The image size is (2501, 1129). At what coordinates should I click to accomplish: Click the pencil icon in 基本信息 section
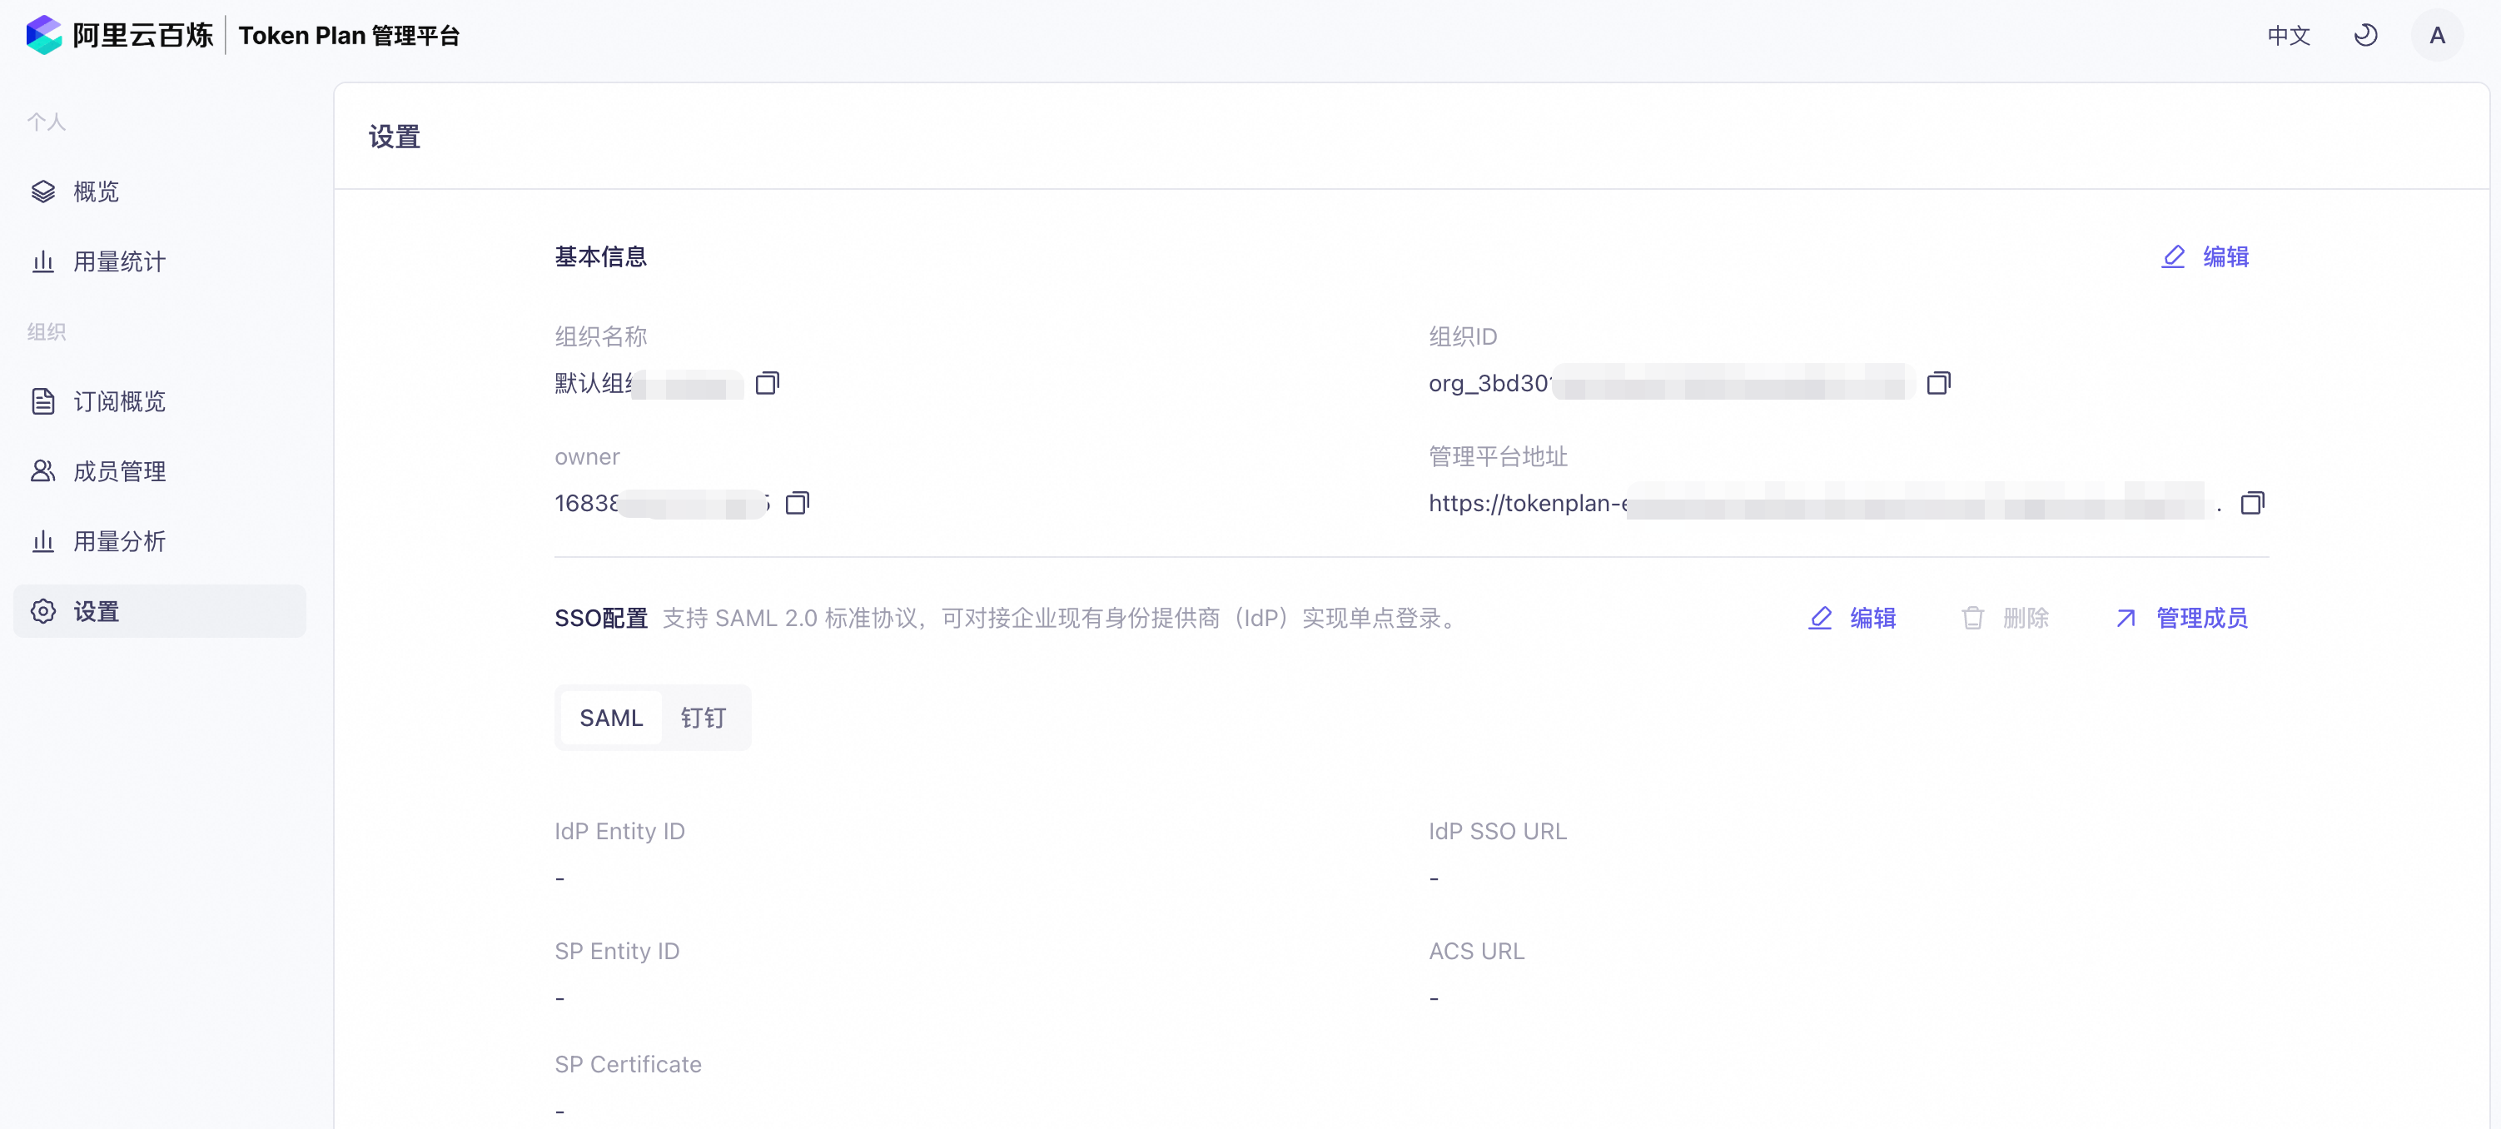pos(2173,256)
